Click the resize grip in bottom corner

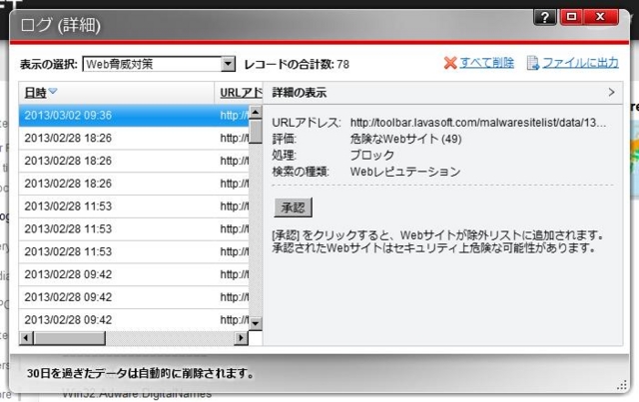pyautogui.click(x=622, y=385)
